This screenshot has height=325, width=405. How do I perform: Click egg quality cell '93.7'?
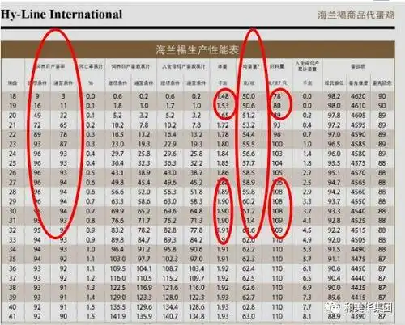coord(334,201)
